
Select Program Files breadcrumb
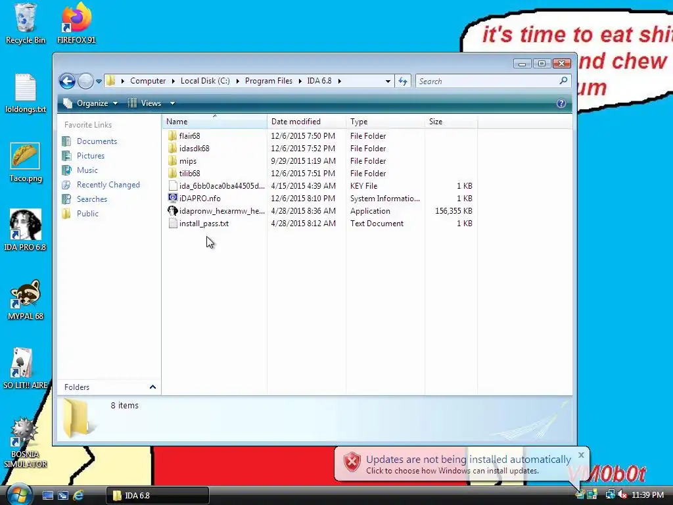point(269,81)
